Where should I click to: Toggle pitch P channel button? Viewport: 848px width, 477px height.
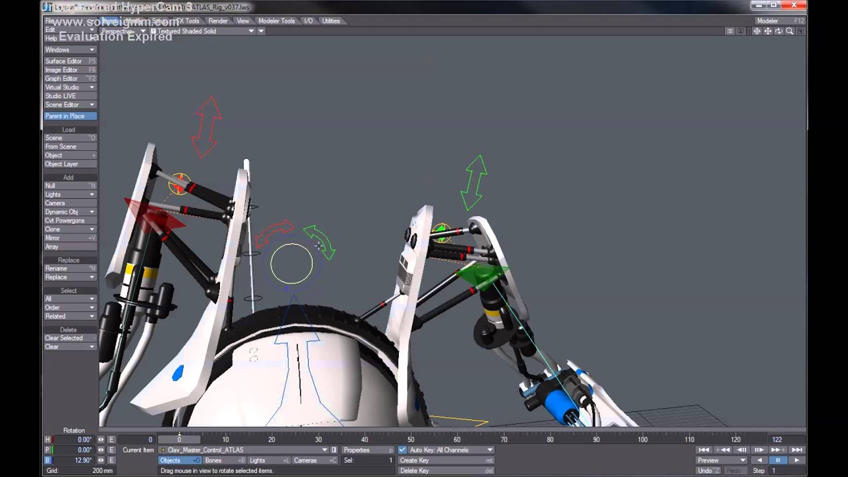coord(47,450)
